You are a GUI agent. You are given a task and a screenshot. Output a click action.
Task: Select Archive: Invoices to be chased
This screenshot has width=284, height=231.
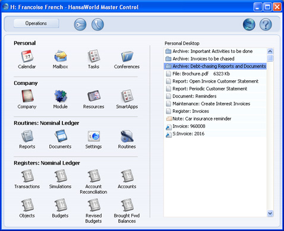click(216, 59)
